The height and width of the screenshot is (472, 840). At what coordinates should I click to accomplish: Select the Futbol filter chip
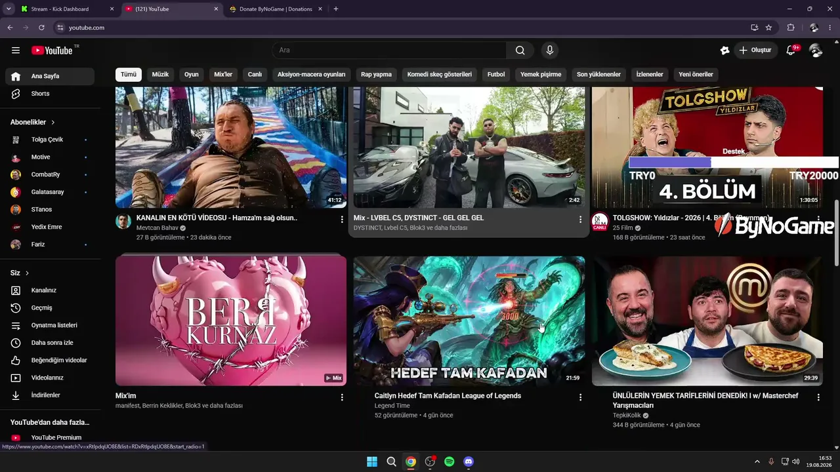[x=496, y=75]
